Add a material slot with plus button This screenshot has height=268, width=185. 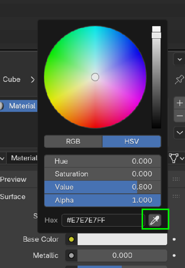tap(179, 103)
